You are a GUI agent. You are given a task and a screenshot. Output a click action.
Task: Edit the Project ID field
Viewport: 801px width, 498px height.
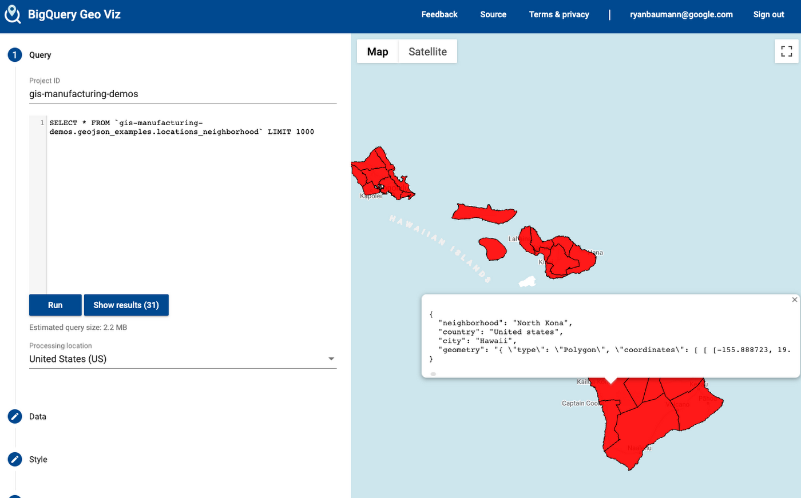click(x=183, y=94)
